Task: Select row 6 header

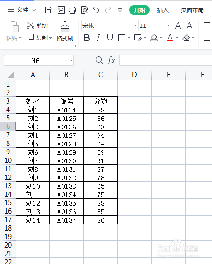Action: pos(8,127)
